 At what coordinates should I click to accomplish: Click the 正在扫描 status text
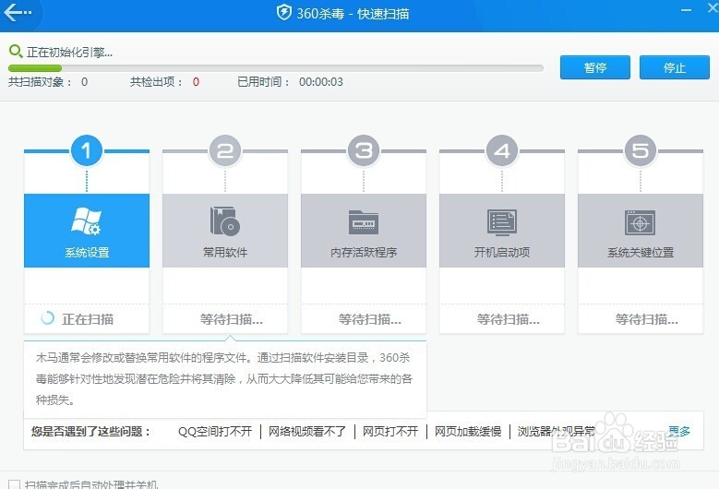[x=88, y=319]
